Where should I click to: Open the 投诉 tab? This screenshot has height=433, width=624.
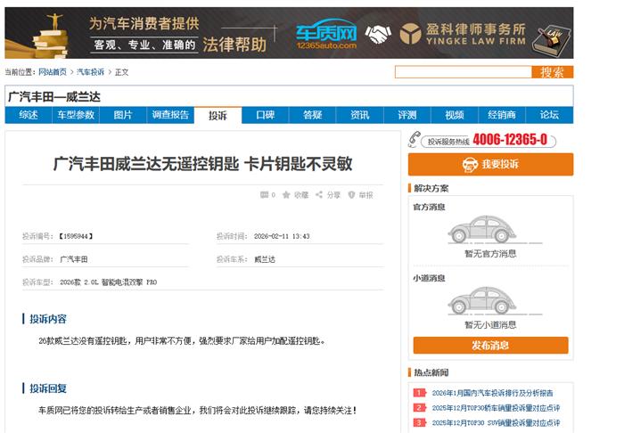click(x=218, y=115)
